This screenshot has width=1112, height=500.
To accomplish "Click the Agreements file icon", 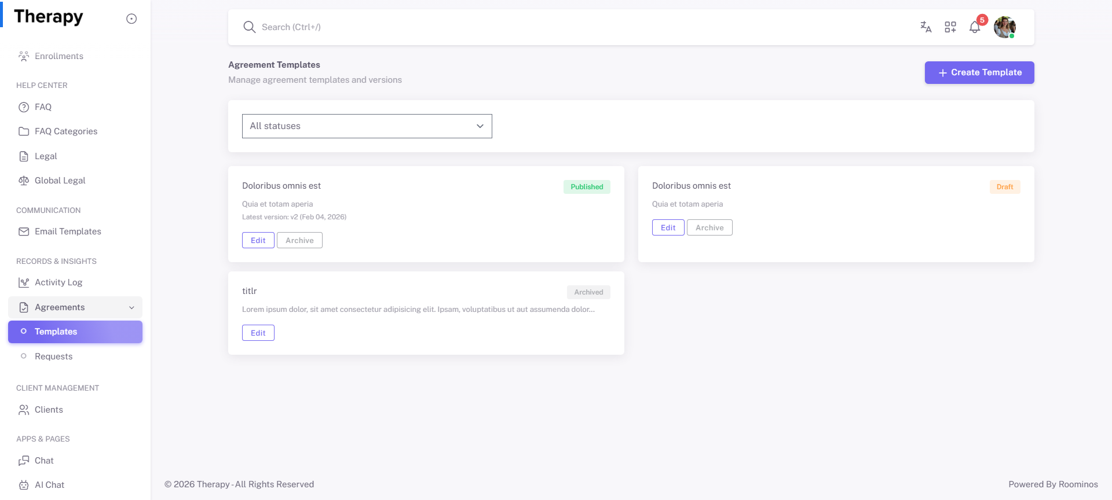I will tap(24, 307).
